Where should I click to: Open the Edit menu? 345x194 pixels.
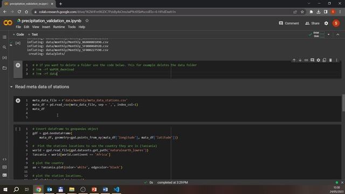click(26, 27)
